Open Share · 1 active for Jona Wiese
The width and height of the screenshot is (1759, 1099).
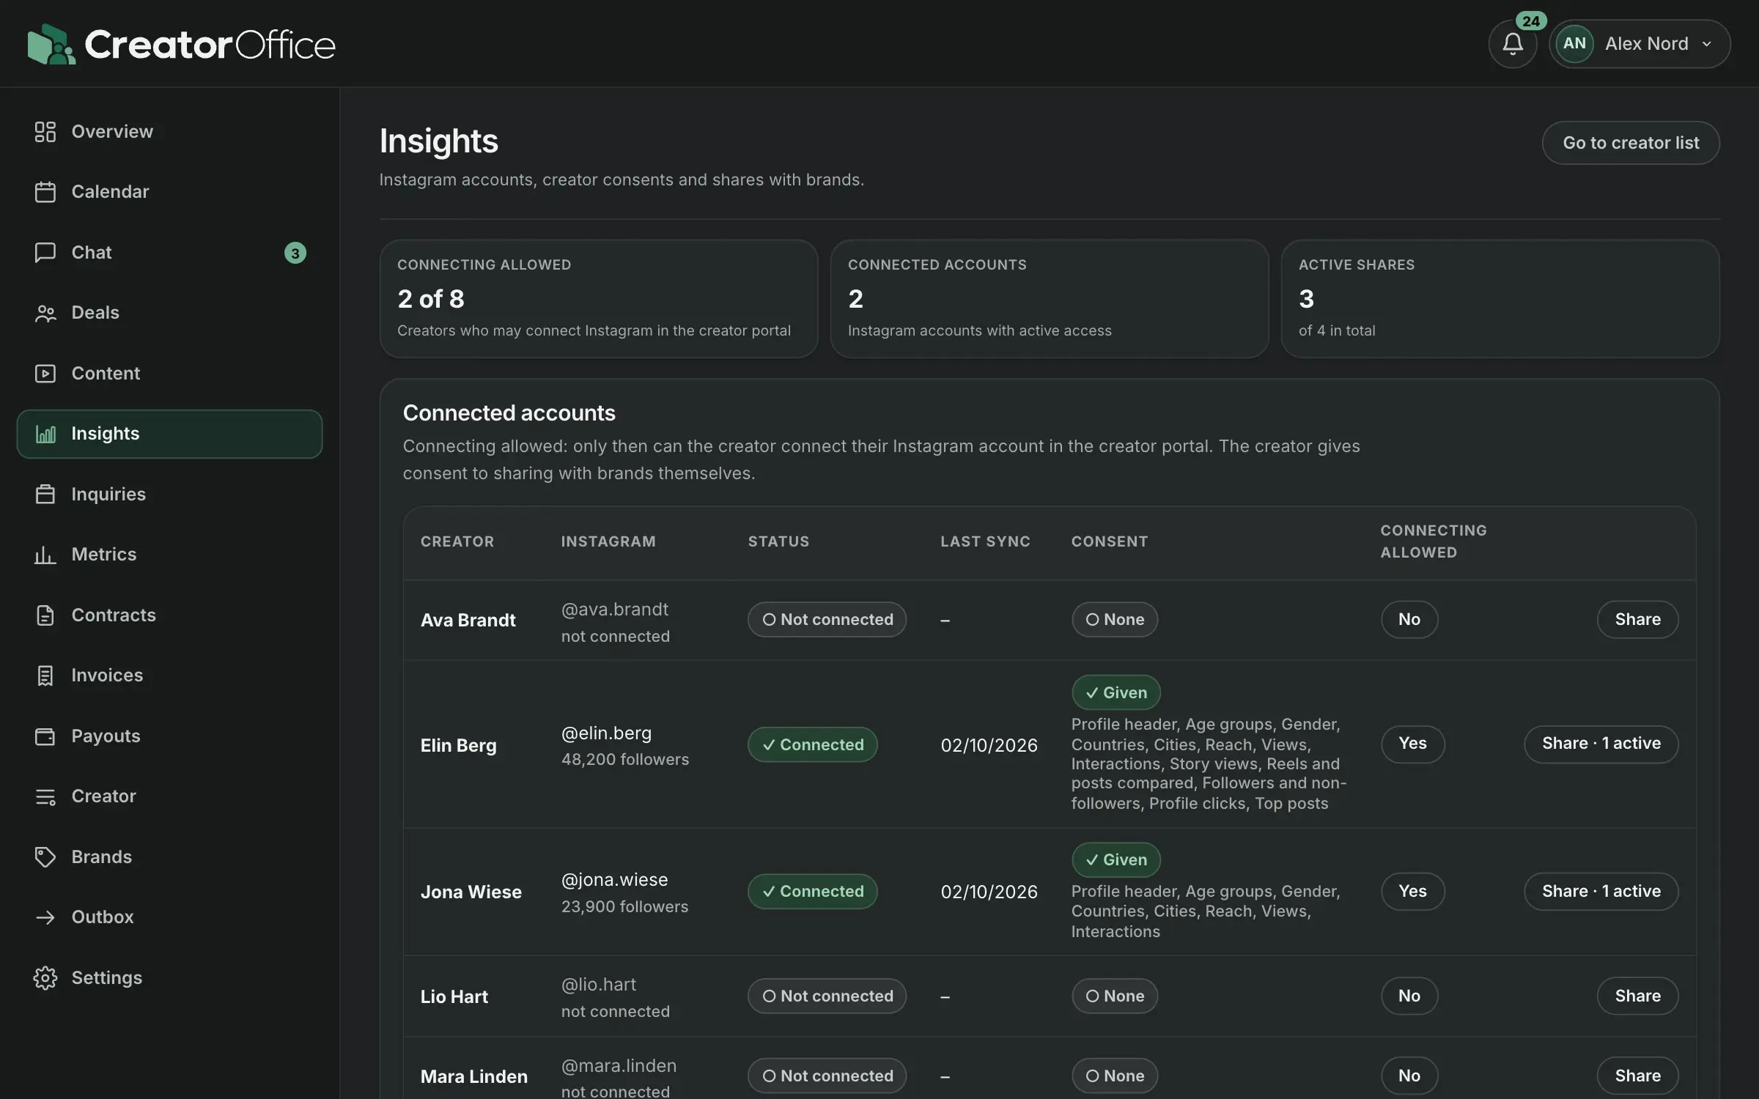1601,892
